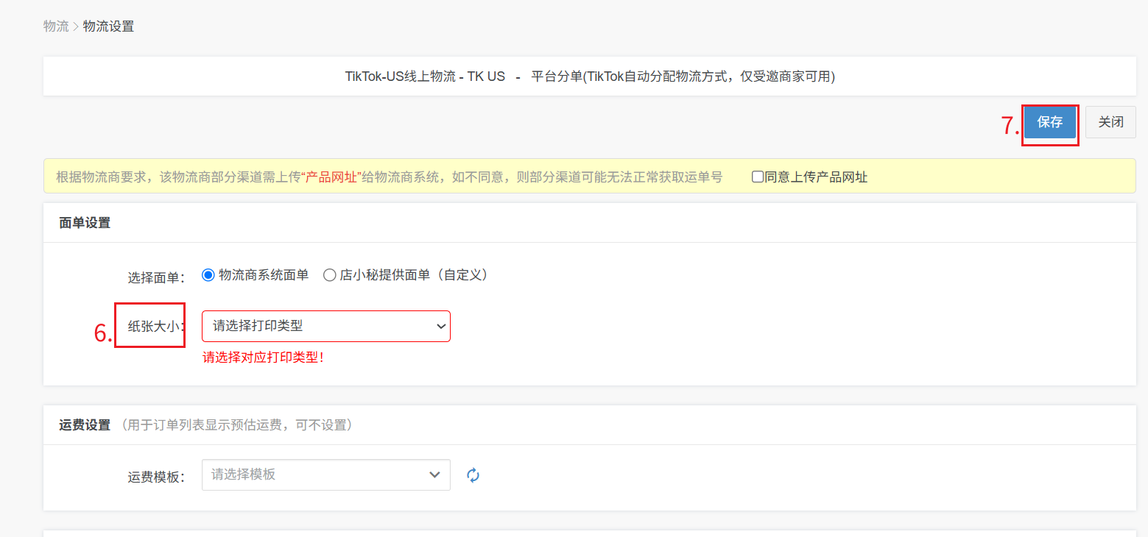
Task: Click the 运费模板 label
Action: (156, 477)
